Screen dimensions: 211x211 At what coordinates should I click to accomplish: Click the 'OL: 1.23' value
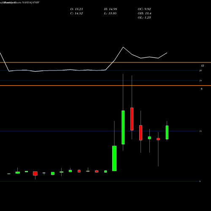[x=144, y=18]
